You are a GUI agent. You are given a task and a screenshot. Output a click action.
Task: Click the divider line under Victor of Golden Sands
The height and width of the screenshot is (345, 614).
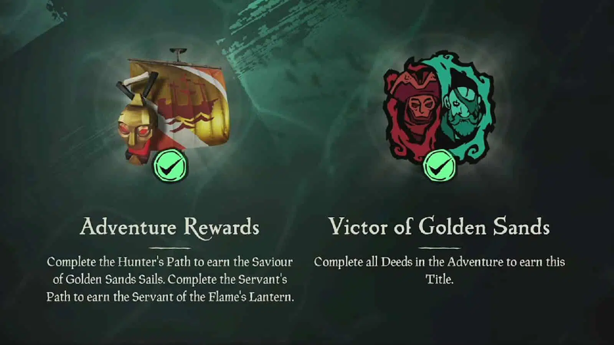(439, 248)
